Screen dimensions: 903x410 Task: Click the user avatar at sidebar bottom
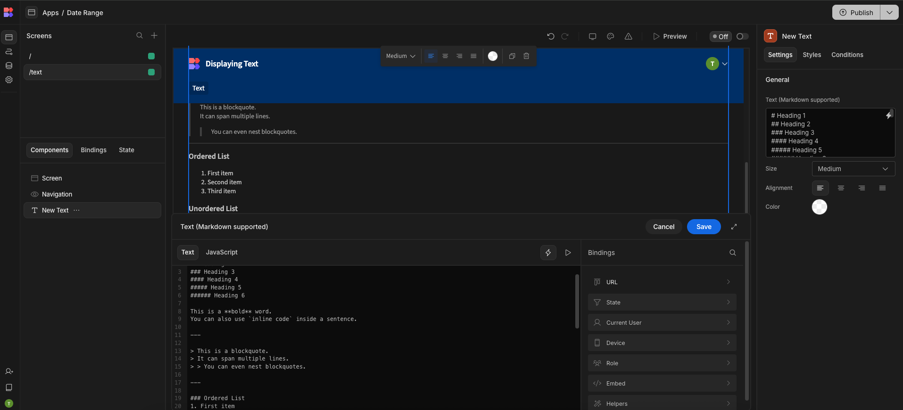[x=9, y=403]
